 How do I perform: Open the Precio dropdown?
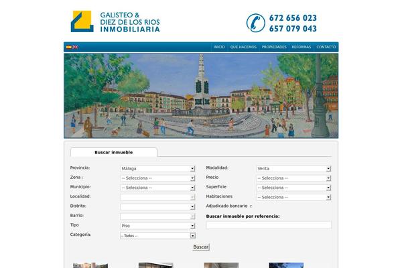pos(293,178)
